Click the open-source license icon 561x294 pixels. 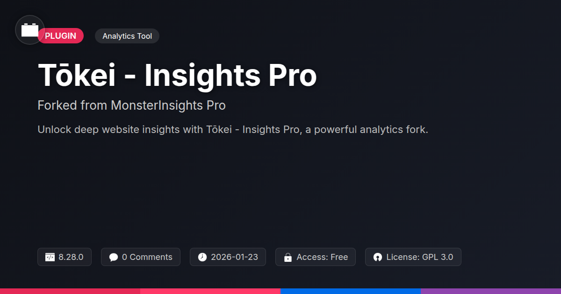pyautogui.click(x=378, y=257)
